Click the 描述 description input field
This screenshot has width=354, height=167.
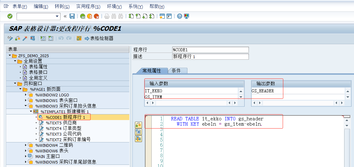(210, 57)
